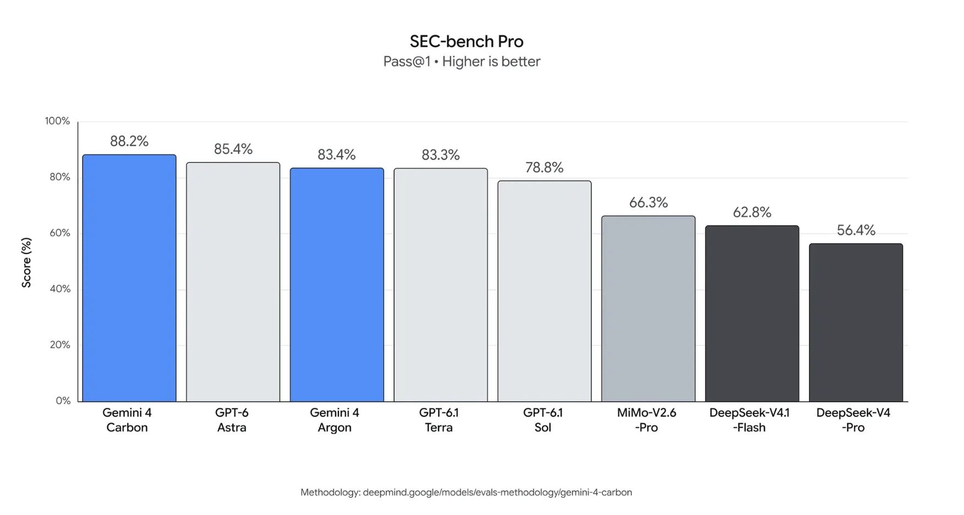The width and height of the screenshot is (964, 515).
Task: Click the Gemini 4 Carbon axis label
Action: coord(127,420)
